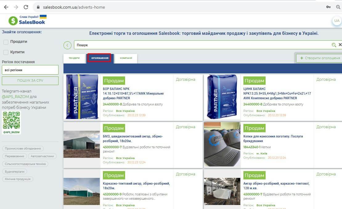This screenshot has width=342, height=209.
Task: Switch to the Тендери tab
Action: point(74,58)
